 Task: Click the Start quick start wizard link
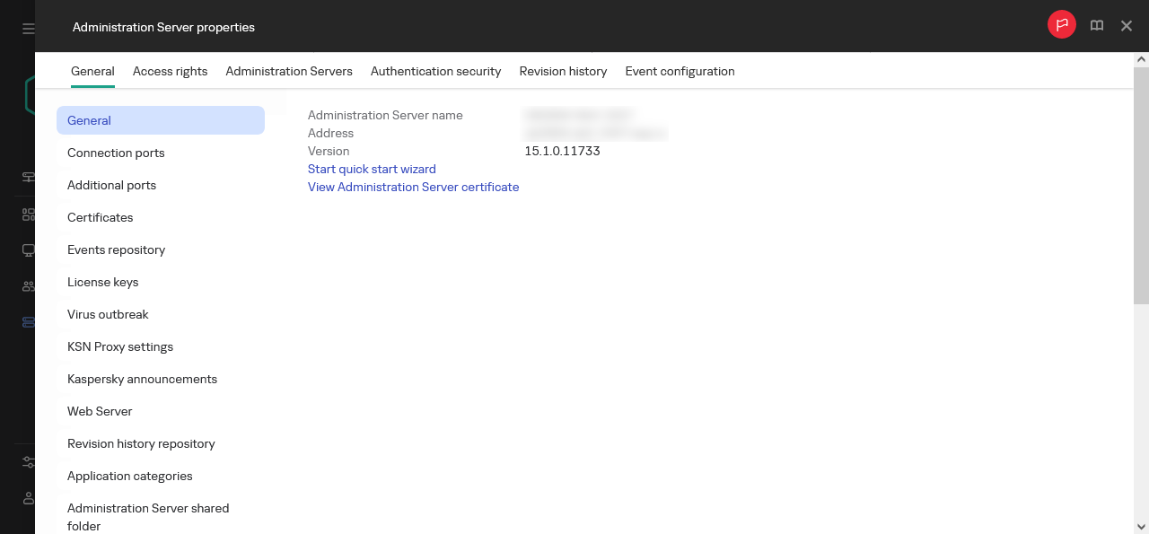[372, 169]
